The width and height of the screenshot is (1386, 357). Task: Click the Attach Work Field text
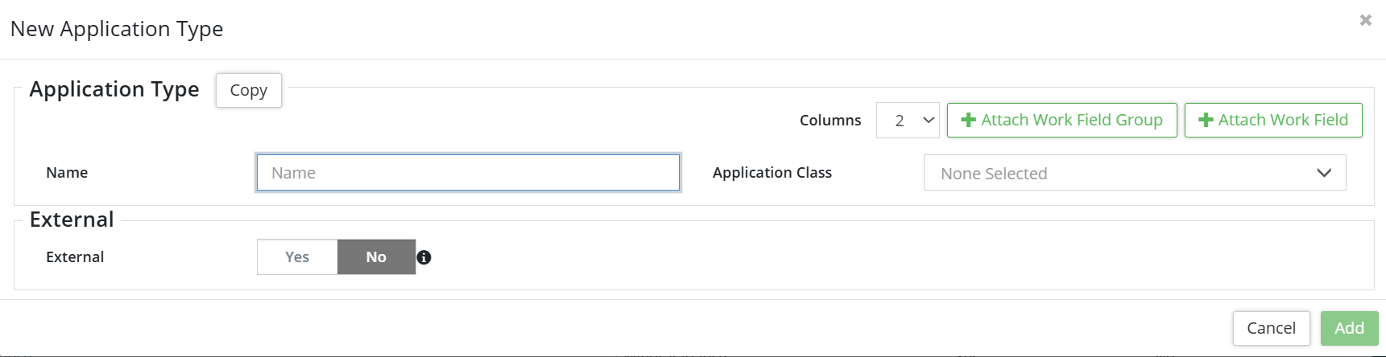pyautogui.click(x=1283, y=120)
